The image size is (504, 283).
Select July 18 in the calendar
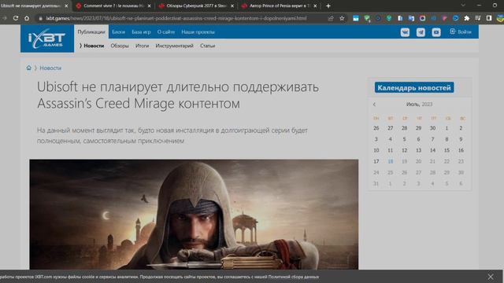(x=391, y=161)
